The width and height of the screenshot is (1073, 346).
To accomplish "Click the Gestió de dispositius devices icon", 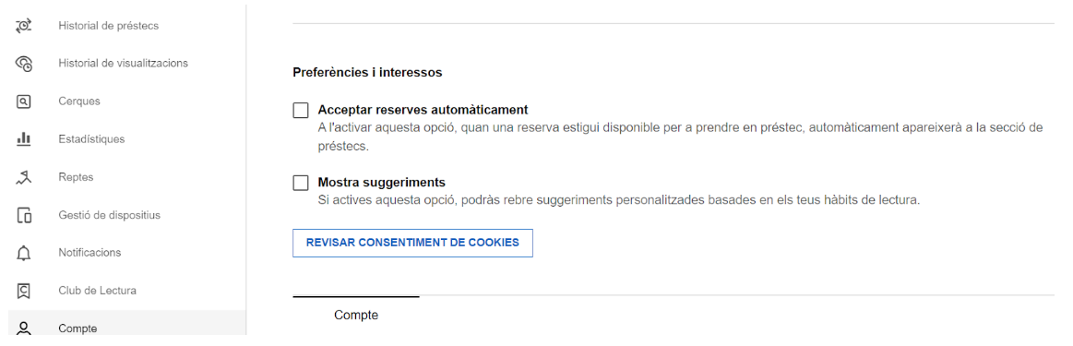I will coord(23,215).
